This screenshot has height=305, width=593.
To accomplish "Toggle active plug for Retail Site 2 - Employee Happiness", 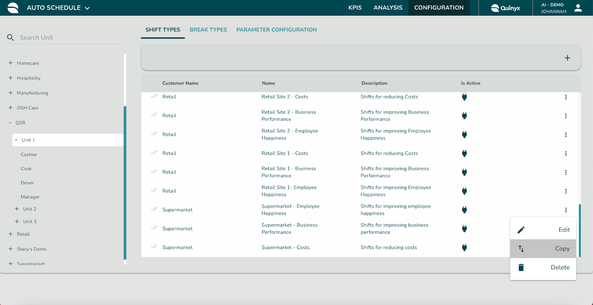I will click(x=464, y=135).
